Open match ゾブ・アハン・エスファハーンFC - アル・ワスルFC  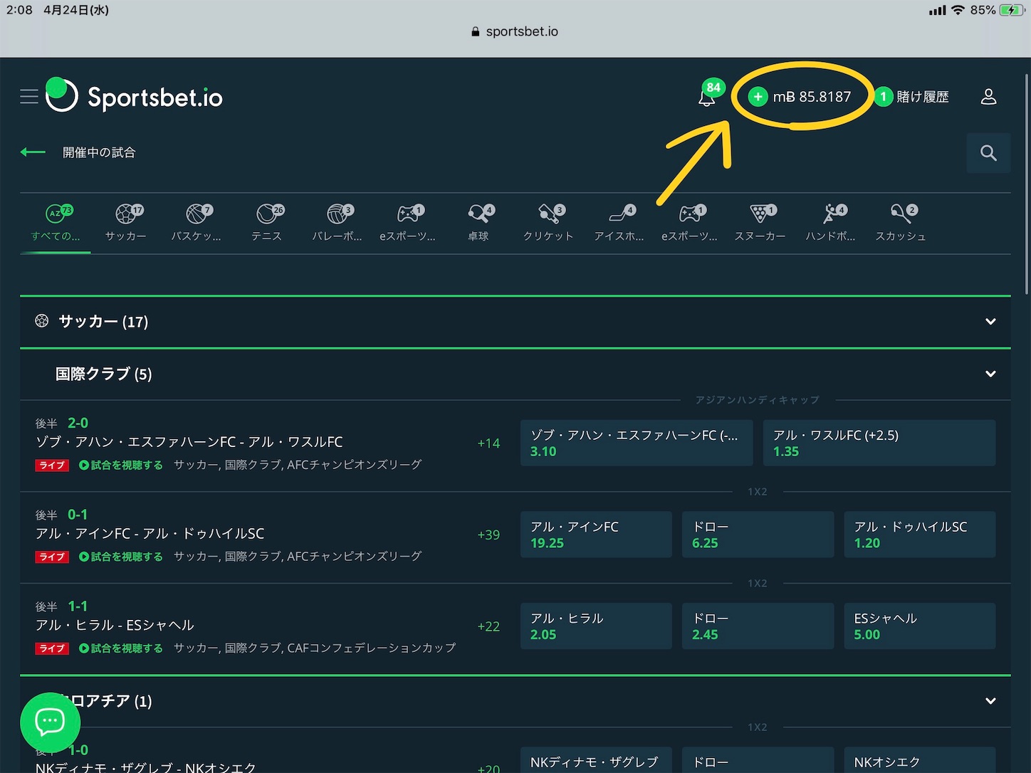coord(189,442)
